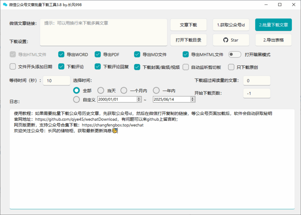Uncheck the 下载评论回复 checkbox
Screen dimensions: 301x215
point(98,67)
